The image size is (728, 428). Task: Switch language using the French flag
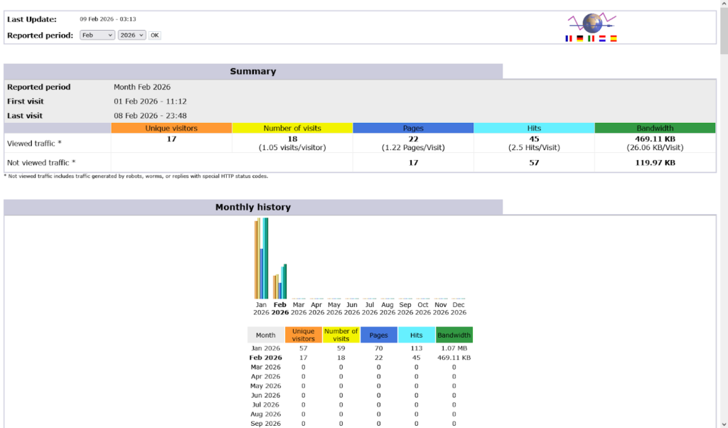pos(569,38)
